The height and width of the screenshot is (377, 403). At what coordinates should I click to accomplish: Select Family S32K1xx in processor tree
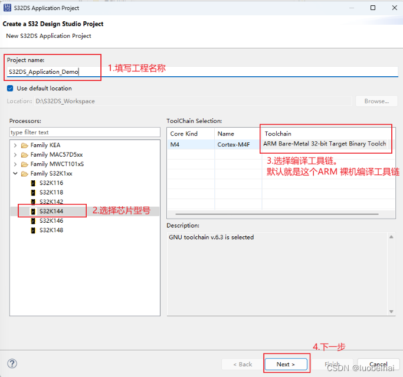pyautogui.click(x=51, y=174)
